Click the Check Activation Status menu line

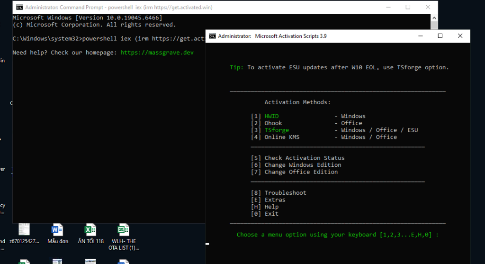(x=304, y=158)
